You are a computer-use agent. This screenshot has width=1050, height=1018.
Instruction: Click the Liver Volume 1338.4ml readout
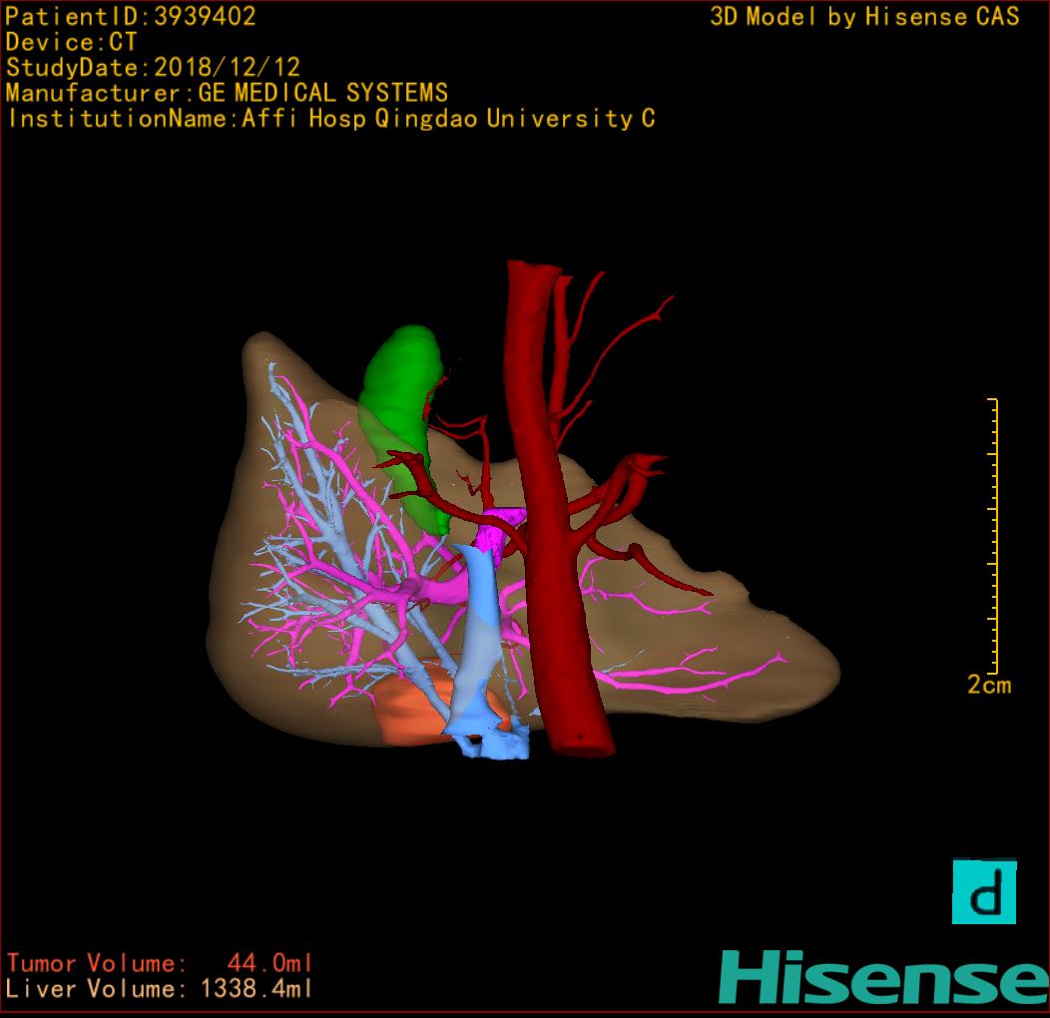[x=160, y=989]
